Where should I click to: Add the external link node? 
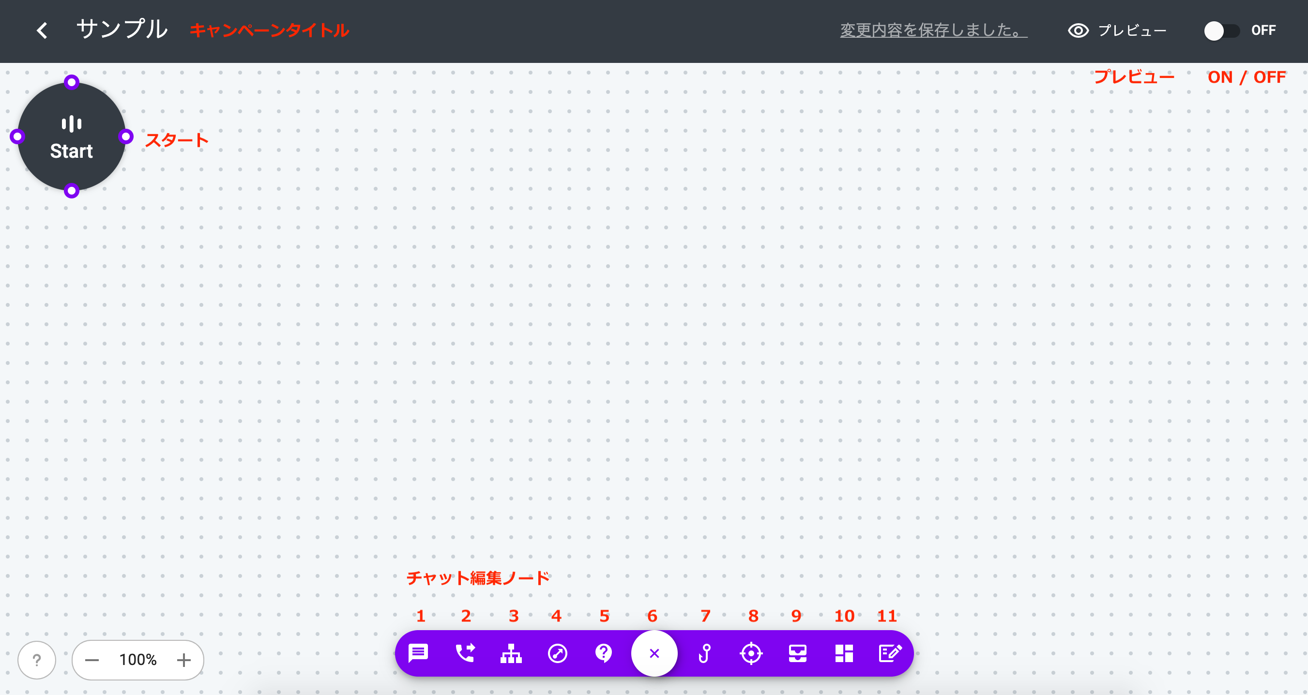point(558,653)
